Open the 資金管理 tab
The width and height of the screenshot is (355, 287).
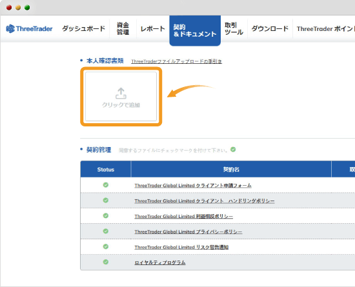coord(123,28)
